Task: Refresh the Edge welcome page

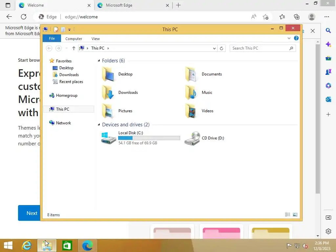Action: tap(24, 17)
